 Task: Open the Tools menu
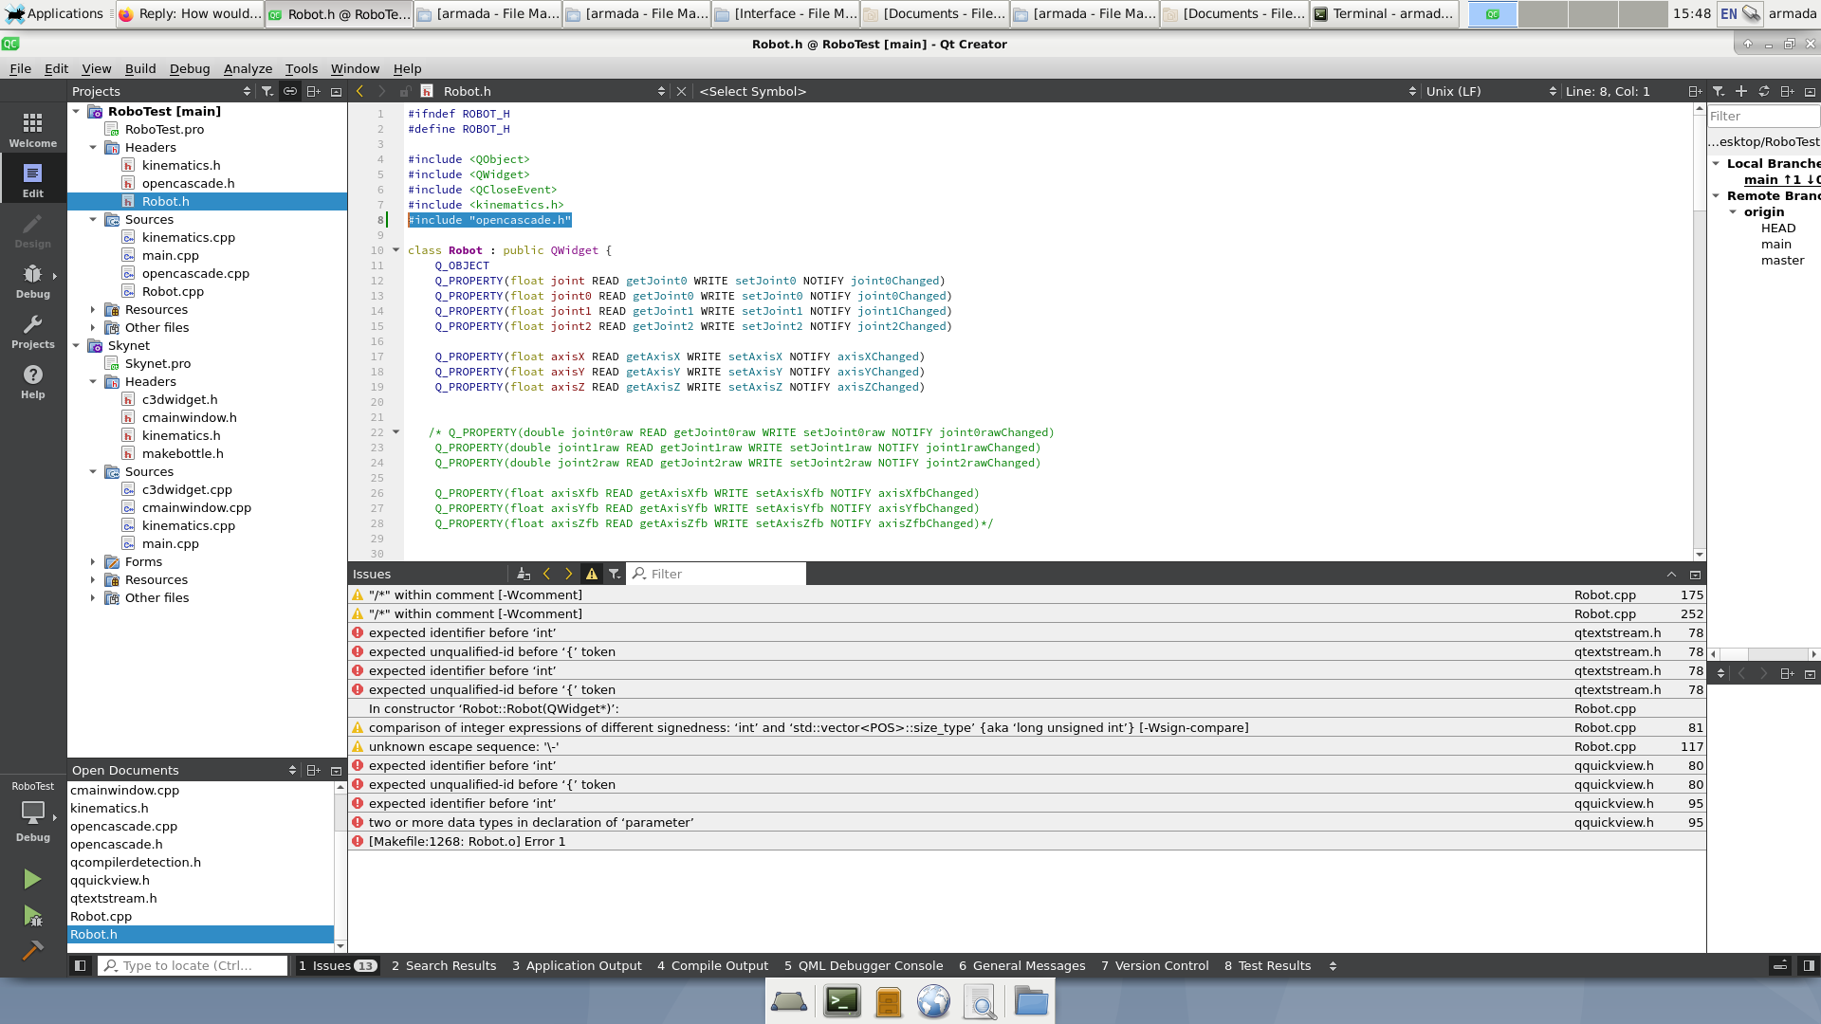coord(302,68)
